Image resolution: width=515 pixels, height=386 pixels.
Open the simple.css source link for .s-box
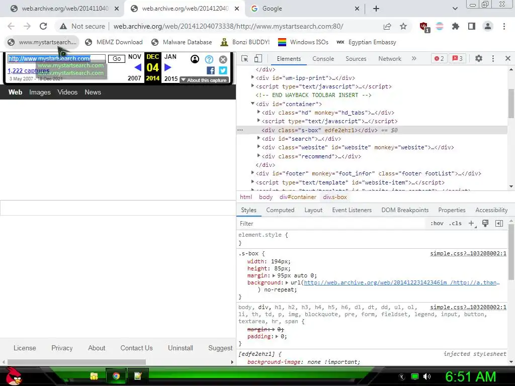pos(468,253)
